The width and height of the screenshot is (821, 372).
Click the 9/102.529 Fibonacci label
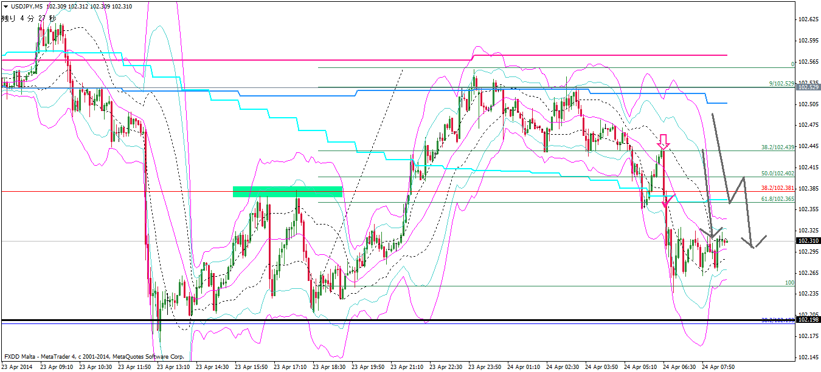pyautogui.click(x=782, y=84)
